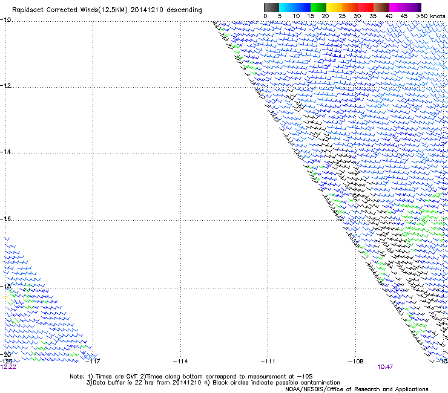This screenshot has width=448, height=393.
Task: Click the '-18' latitude axis label
Action: click(5, 286)
